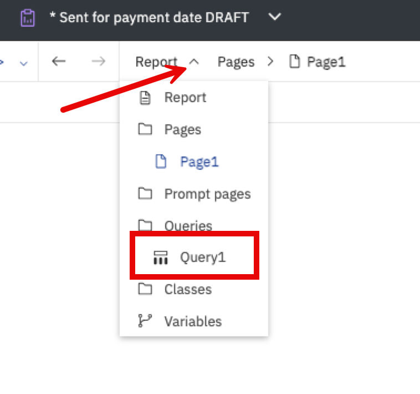420x394 pixels.
Task: Click the purple report clipboard icon
Action: pos(28,18)
